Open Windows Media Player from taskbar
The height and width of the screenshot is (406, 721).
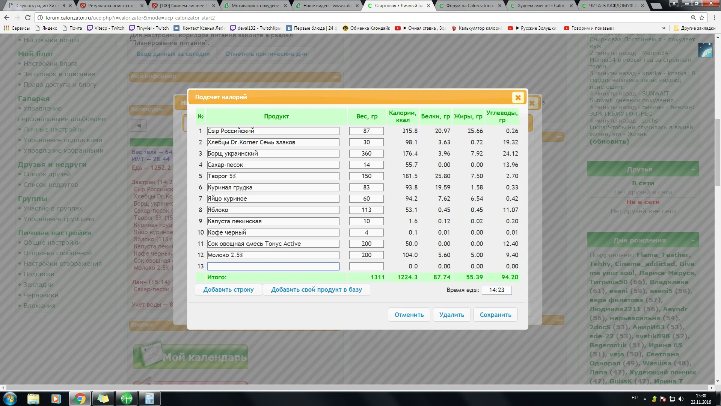click(56, 399)
